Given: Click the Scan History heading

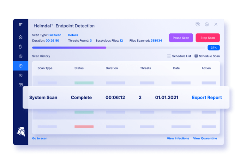Looking at the screenshot, I should (41, 56).
